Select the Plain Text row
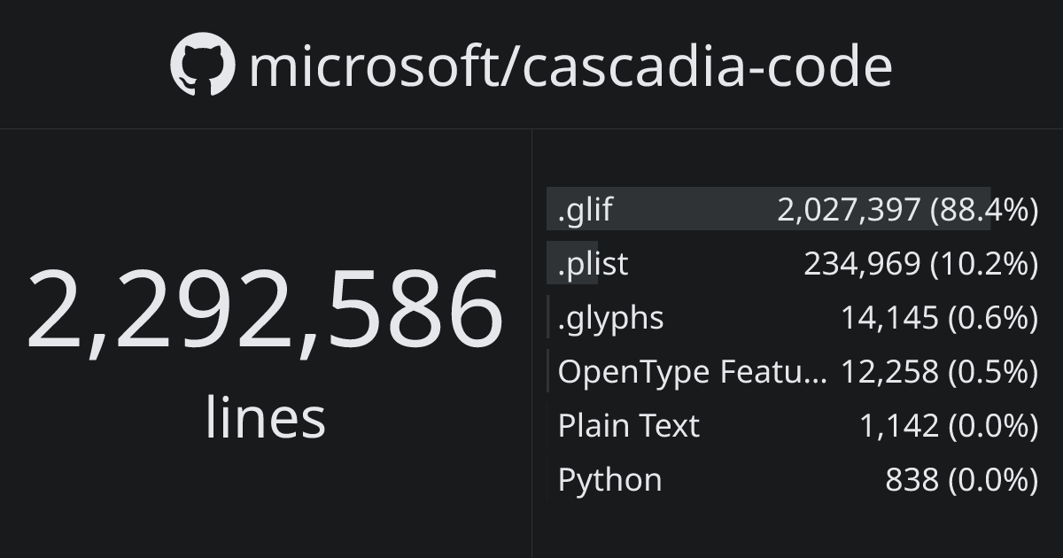This screenshot has height=558, width=1063. (793, 425)
